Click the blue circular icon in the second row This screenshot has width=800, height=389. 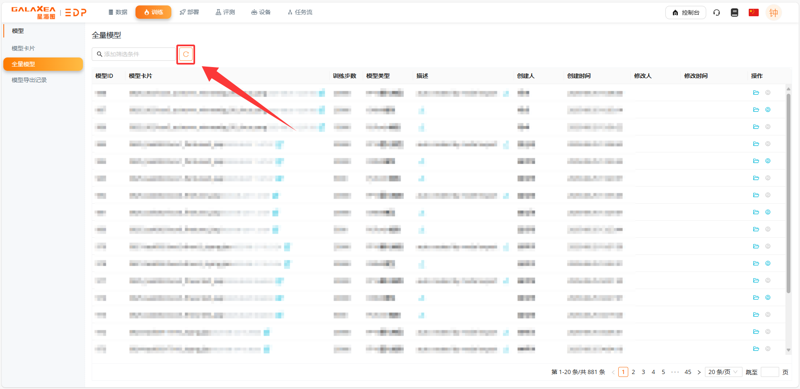pos(767,110)
